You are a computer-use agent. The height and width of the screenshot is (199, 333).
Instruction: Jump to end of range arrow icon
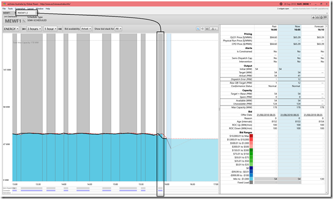point(60,29)
